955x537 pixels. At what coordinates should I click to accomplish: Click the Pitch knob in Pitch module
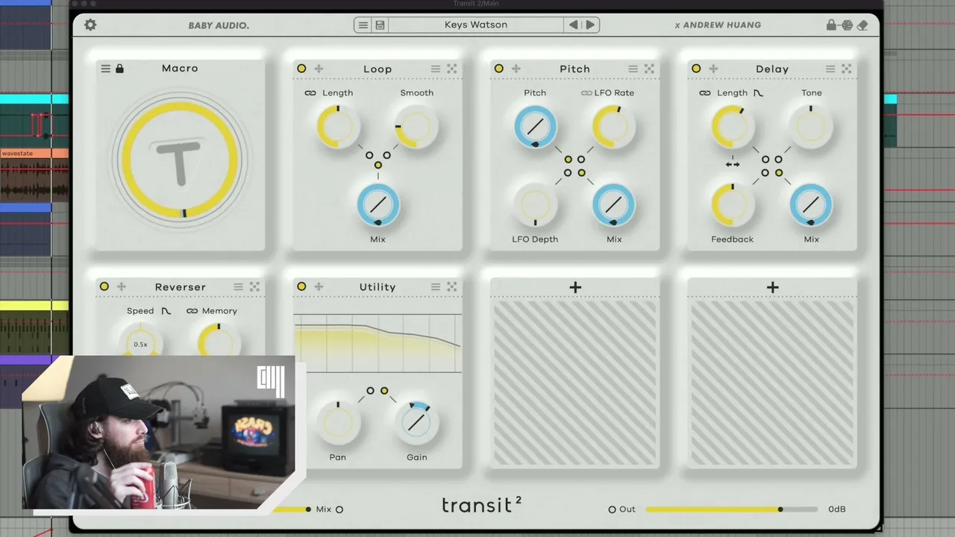click(x=535, y=127)
